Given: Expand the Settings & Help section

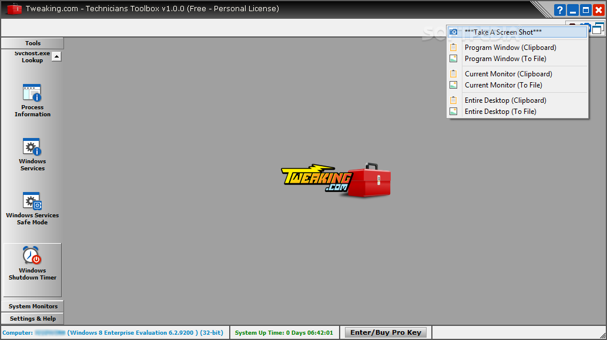Looking at the screenshot, I should click(32, 318).
